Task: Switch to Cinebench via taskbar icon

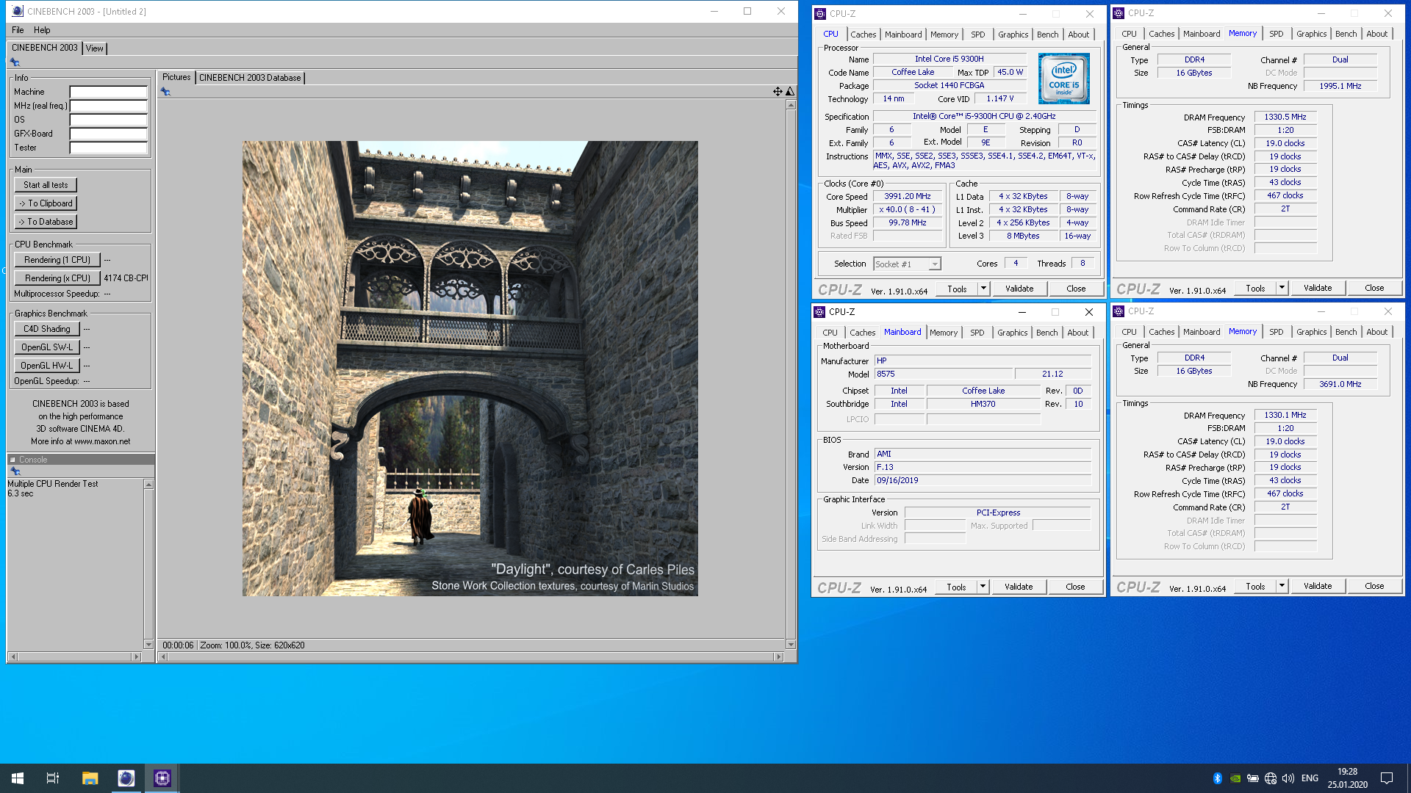Action: (x=126, y=778)
